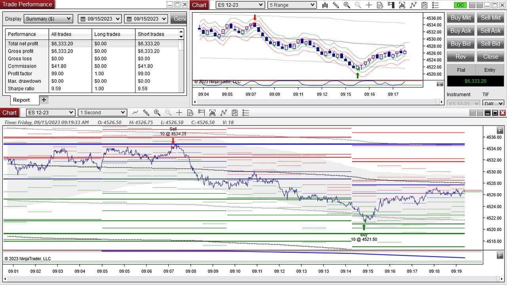Image resolution: width=507 pixels, height=285 pixels.
Task: Open Chart Trader Instrument dropdown
Action: pos(463,104)
